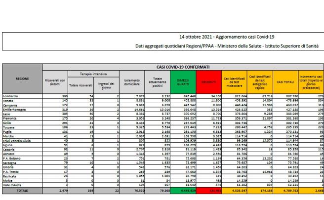
Task: Select Lombardia's Ricoverati con sintomi value "300"
Action: pyautogui.click(x=65, y=96)
